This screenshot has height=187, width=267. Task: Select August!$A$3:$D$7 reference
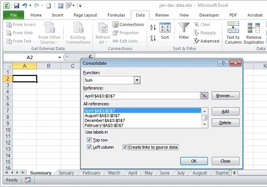143,116
